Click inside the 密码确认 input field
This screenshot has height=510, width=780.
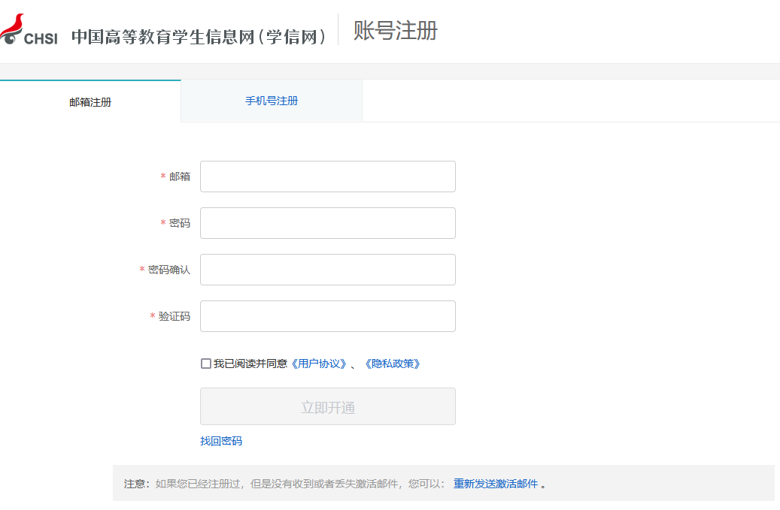(327, 269)
